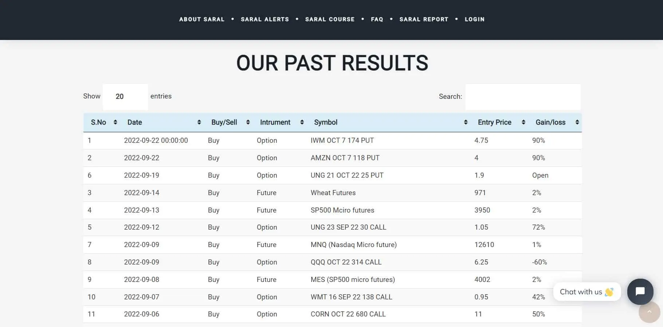Click 'OUR PAST RESULTS' page heading

tap(332, 63)
